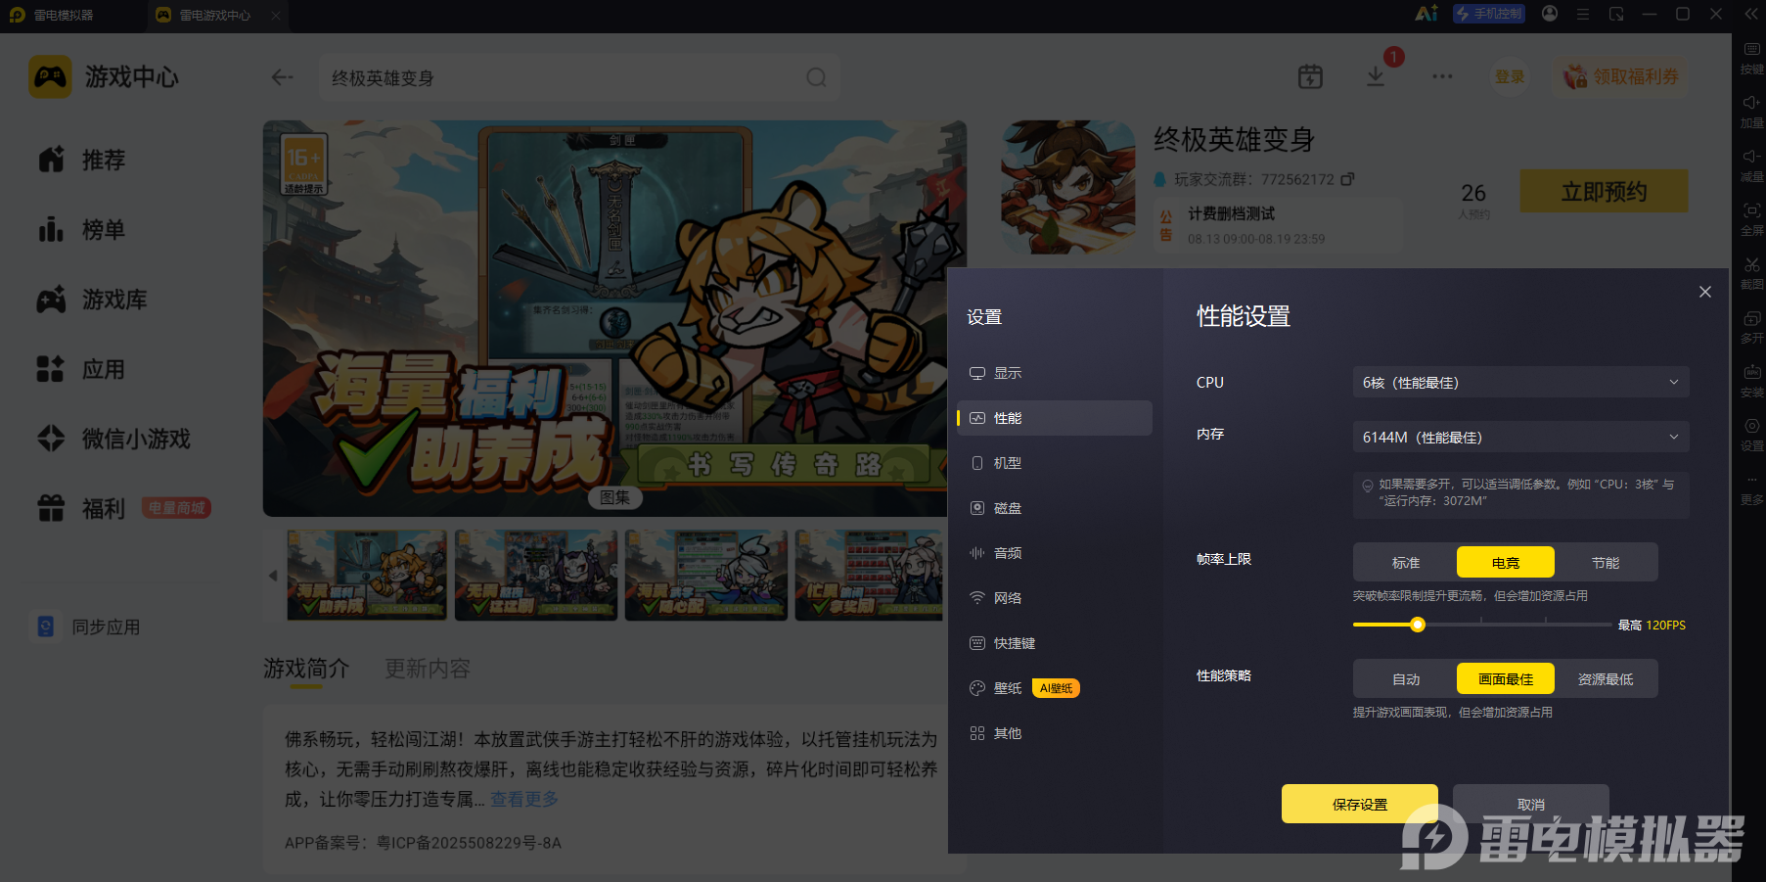The image size is (1766, 882).
Task: Click the 取消 button
Action: coord(1531,804)
